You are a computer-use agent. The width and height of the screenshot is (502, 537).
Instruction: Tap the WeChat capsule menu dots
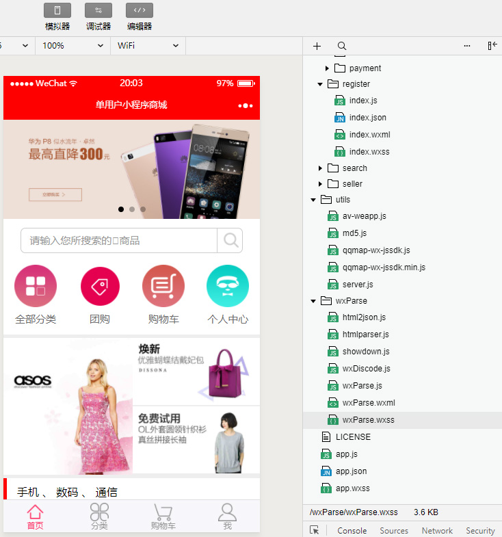246,106
